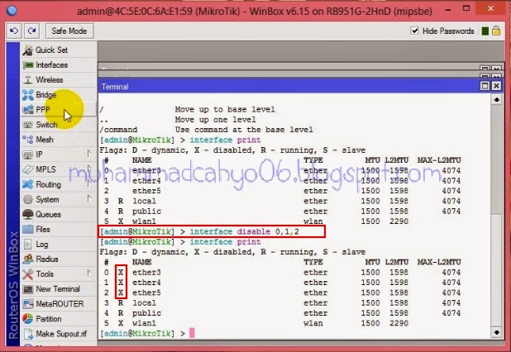Click the MPLS menu icon
The image size is (511, 352).
28,169
